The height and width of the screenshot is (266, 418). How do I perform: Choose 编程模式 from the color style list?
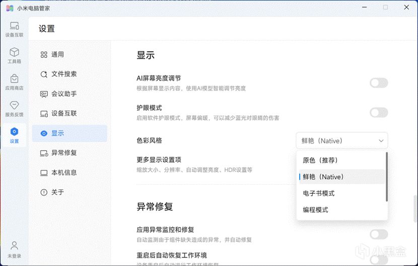coord(342,210)
